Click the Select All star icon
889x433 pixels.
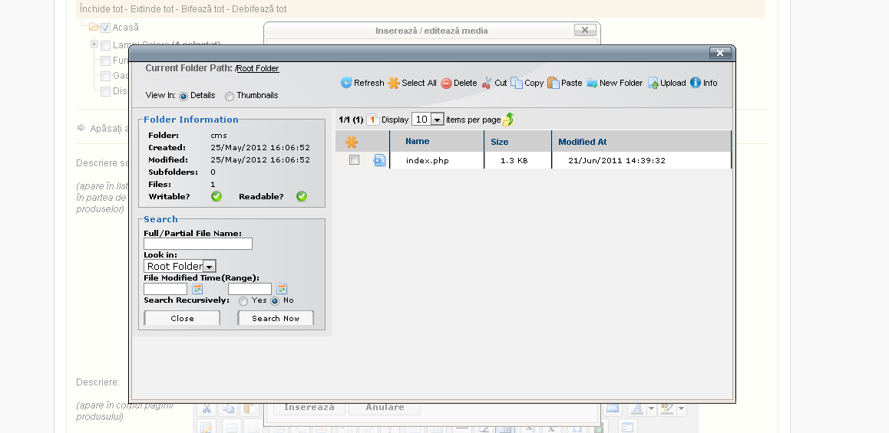point(394,83)
